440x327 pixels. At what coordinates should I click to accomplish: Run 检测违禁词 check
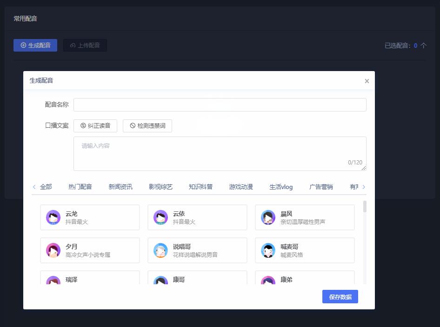tap(147, 125)
